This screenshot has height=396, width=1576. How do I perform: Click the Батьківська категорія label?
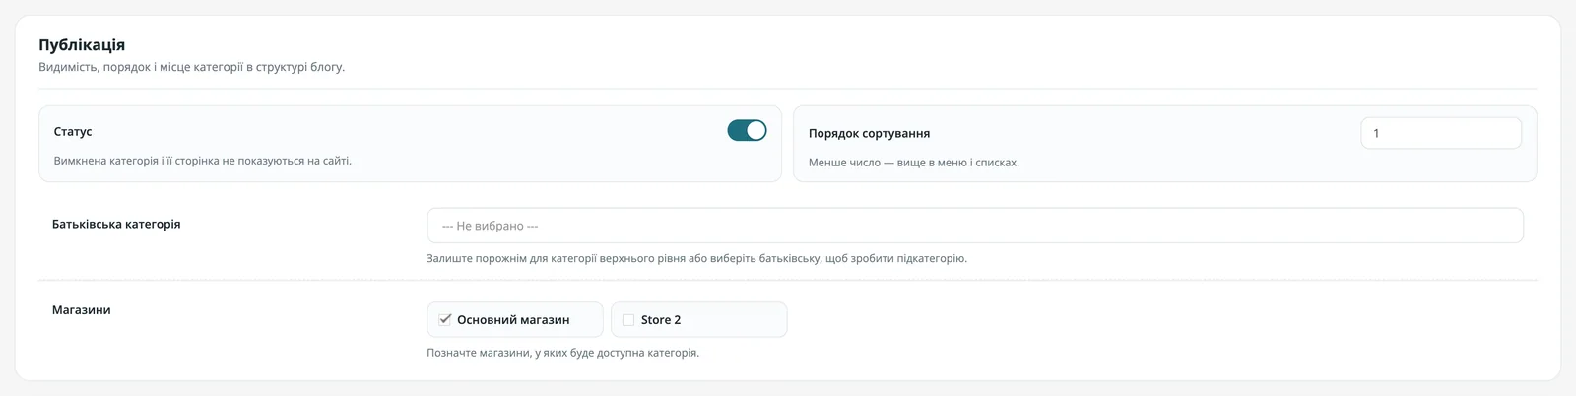(x=116, y=224)
